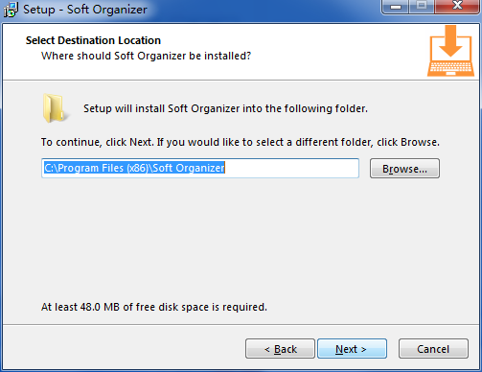The image size is (482, 372).
Task: Click the setup installer icon in title bar
Action: click(11, 10)
